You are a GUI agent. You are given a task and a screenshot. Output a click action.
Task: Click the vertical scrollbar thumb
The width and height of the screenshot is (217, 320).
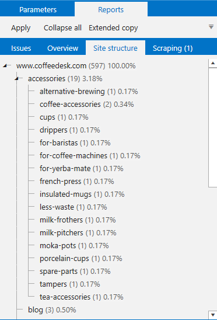tap(213, 127)
